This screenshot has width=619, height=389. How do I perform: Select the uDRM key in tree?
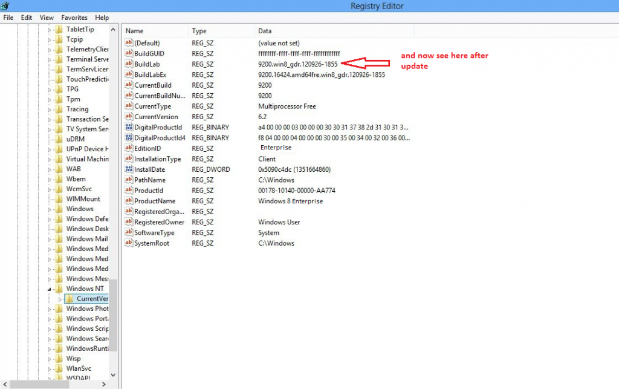tap(76, 139)
